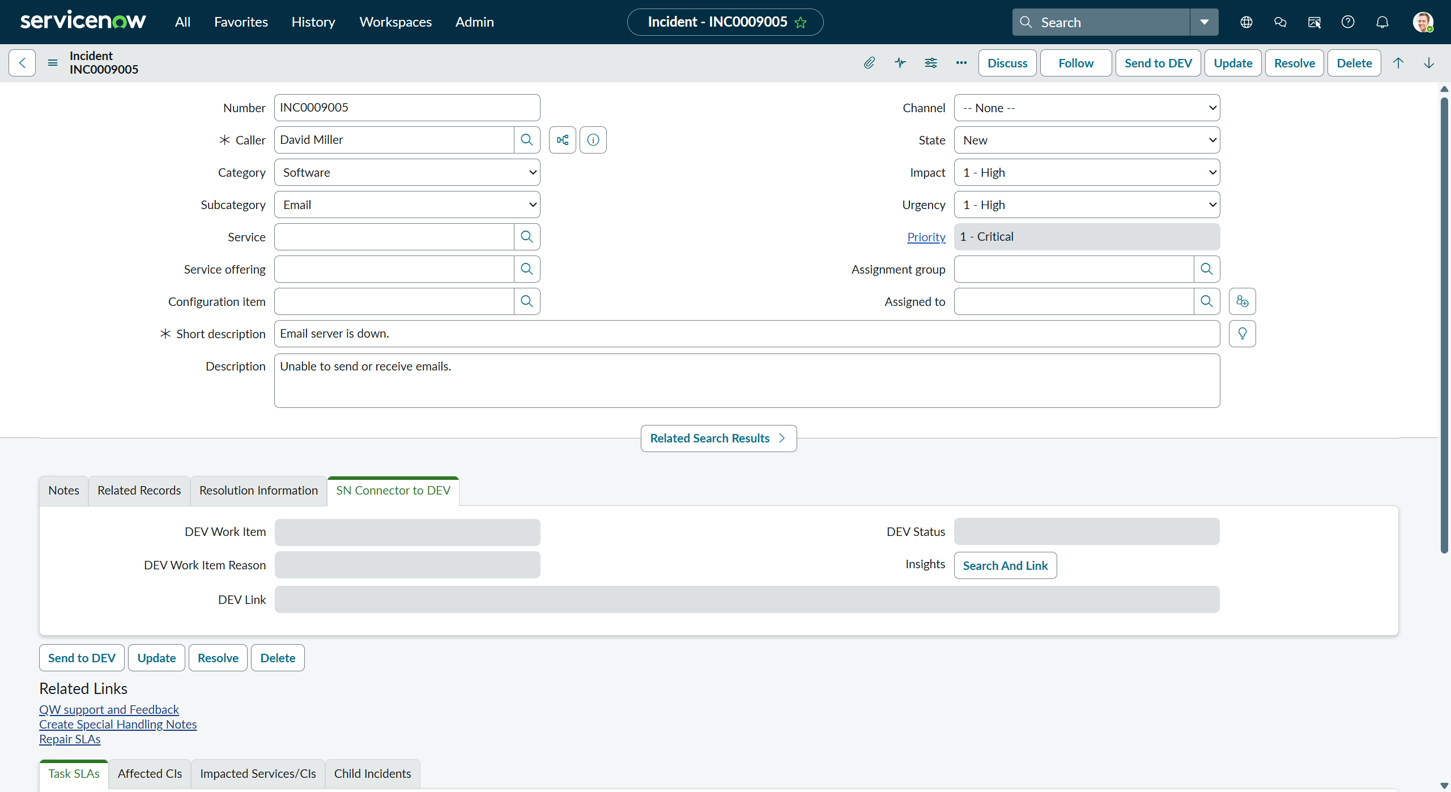This screenshot has width=1451, height=792.
Task: Open the form context hamburger menu
Action: pyautogui.click(x=52, y=63)
